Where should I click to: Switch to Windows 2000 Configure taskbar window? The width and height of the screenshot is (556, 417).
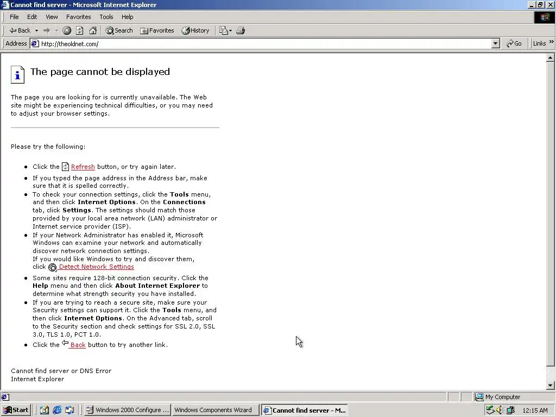point(128,410)
